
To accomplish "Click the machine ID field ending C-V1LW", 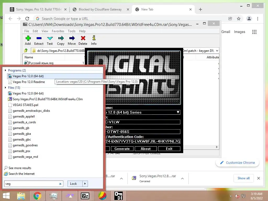I will (143, 122).
